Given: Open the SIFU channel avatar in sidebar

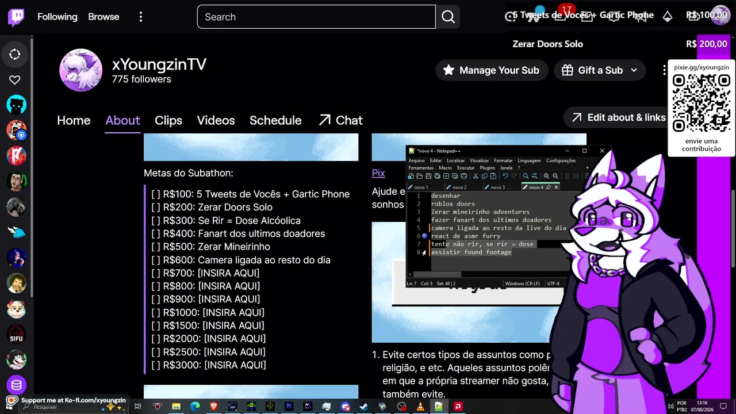Looking at the screenshot, I should [16, 333].
